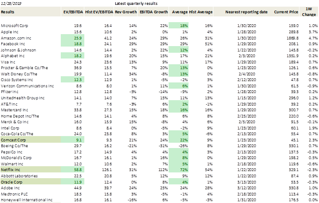Screen dimensions: 319x203
Task: Select the Rev Growth column header
Action: point(126,12)
